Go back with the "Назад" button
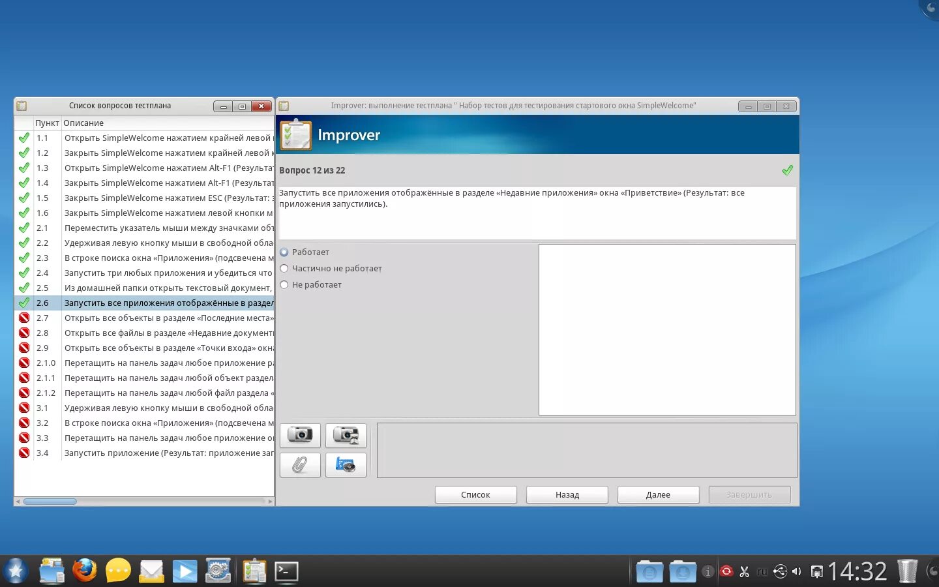This screenshot has height=587, width=939. (x=567, y=495)
